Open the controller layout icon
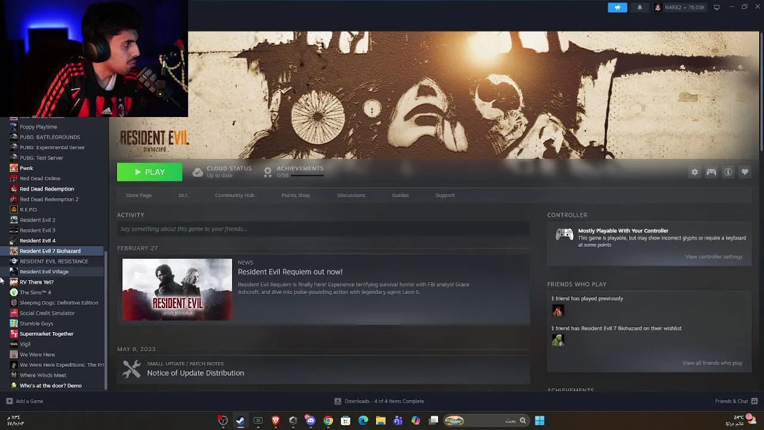 click(x=711, y=172)
